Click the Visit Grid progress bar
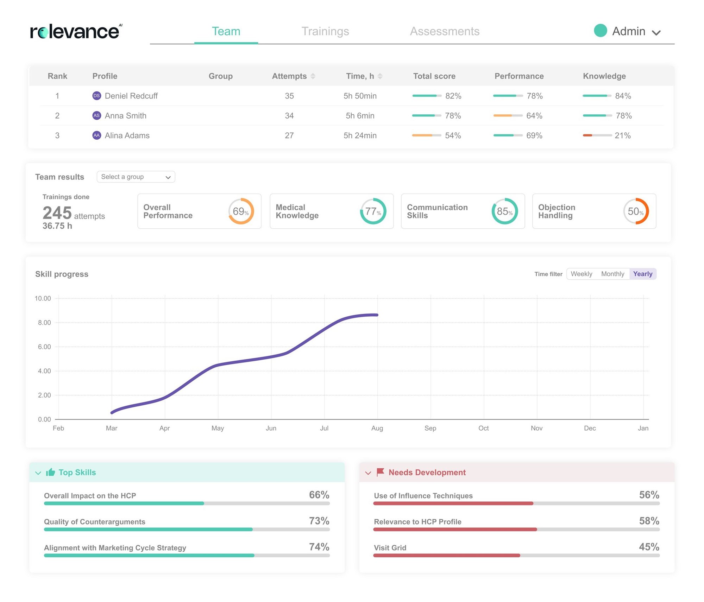This screenshot has height=602, width=704. pyautogui.click(x=516, y=555)
